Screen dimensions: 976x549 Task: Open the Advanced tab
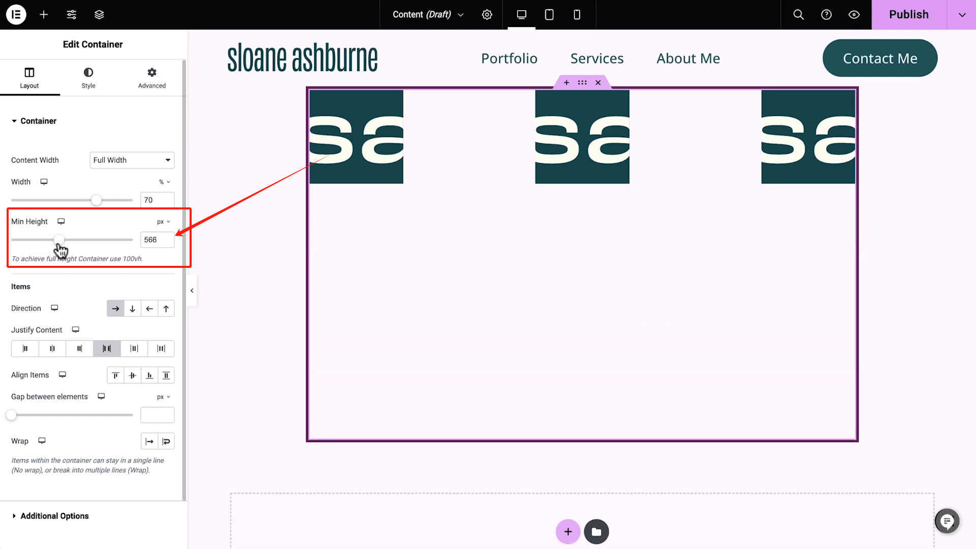tap(151, 78)
